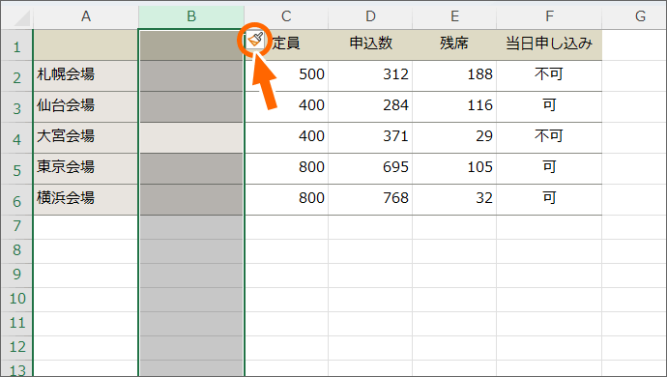Select the cell containing 105
667x377 pixels.
tap(454, 169)
